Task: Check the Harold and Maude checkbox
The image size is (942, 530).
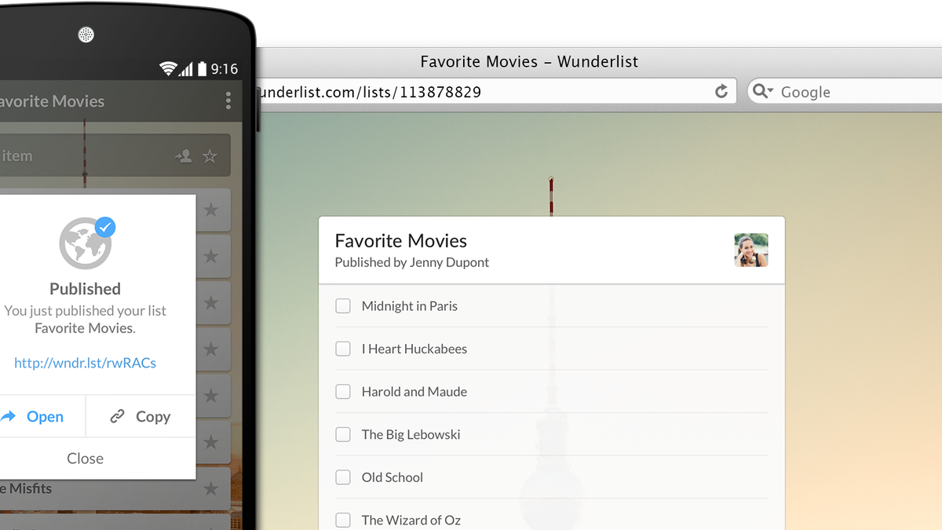Action: click(343, 392)
